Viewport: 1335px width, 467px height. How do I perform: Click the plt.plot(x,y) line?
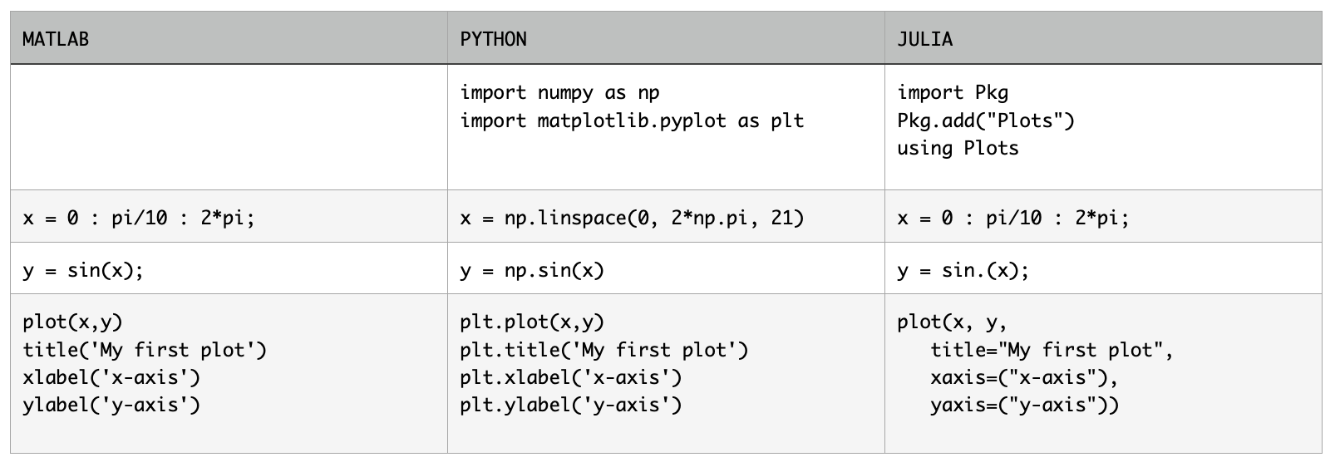click(532, 322)
